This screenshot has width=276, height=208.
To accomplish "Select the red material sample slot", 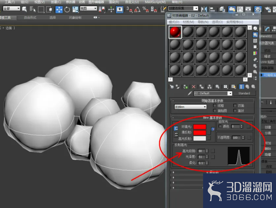I will pyautogui.click(x=175, y=32).
